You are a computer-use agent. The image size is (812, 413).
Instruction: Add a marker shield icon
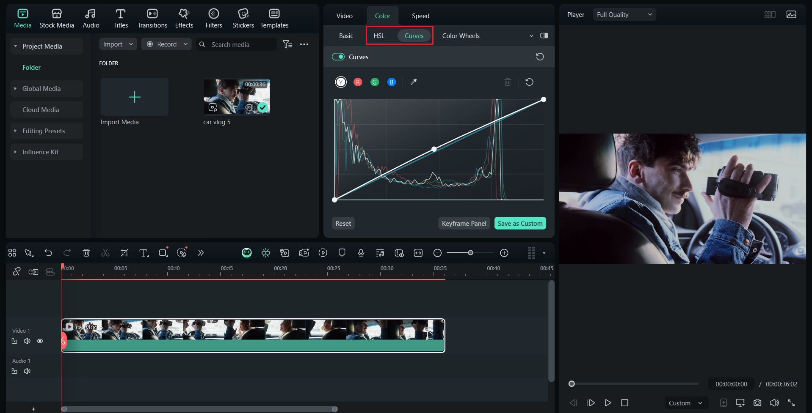[342, 253]
